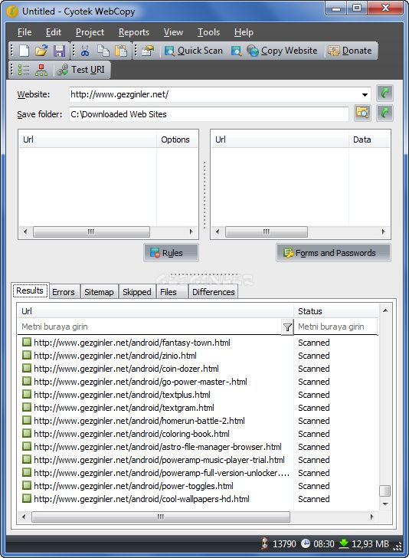This screenshot has width=409, height=558.
Task: Open the Tools menu
Action: pyautogui.click(x=208, y=32)
